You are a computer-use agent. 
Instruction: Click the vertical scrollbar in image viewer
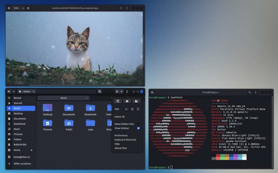(x=144, y=51)
